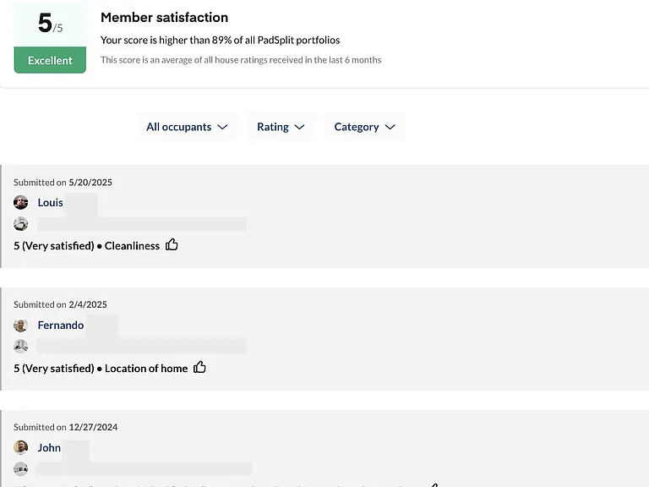Click the house thumbnail under John
Image resolution: width=649 pixels, height=487 pixels.
(x=20, y=468)
